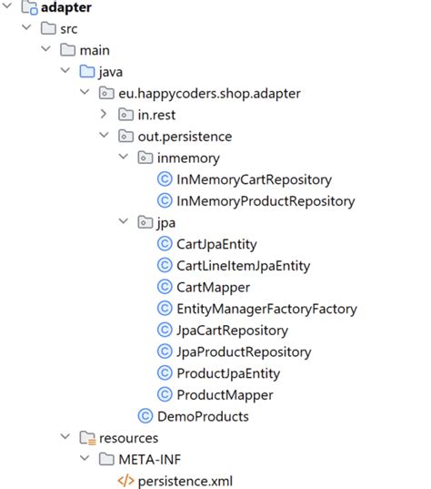Click the blue java source folder icon
This screenshot has width=431, height=489.
pyautogui.click(x=87, y=71)
